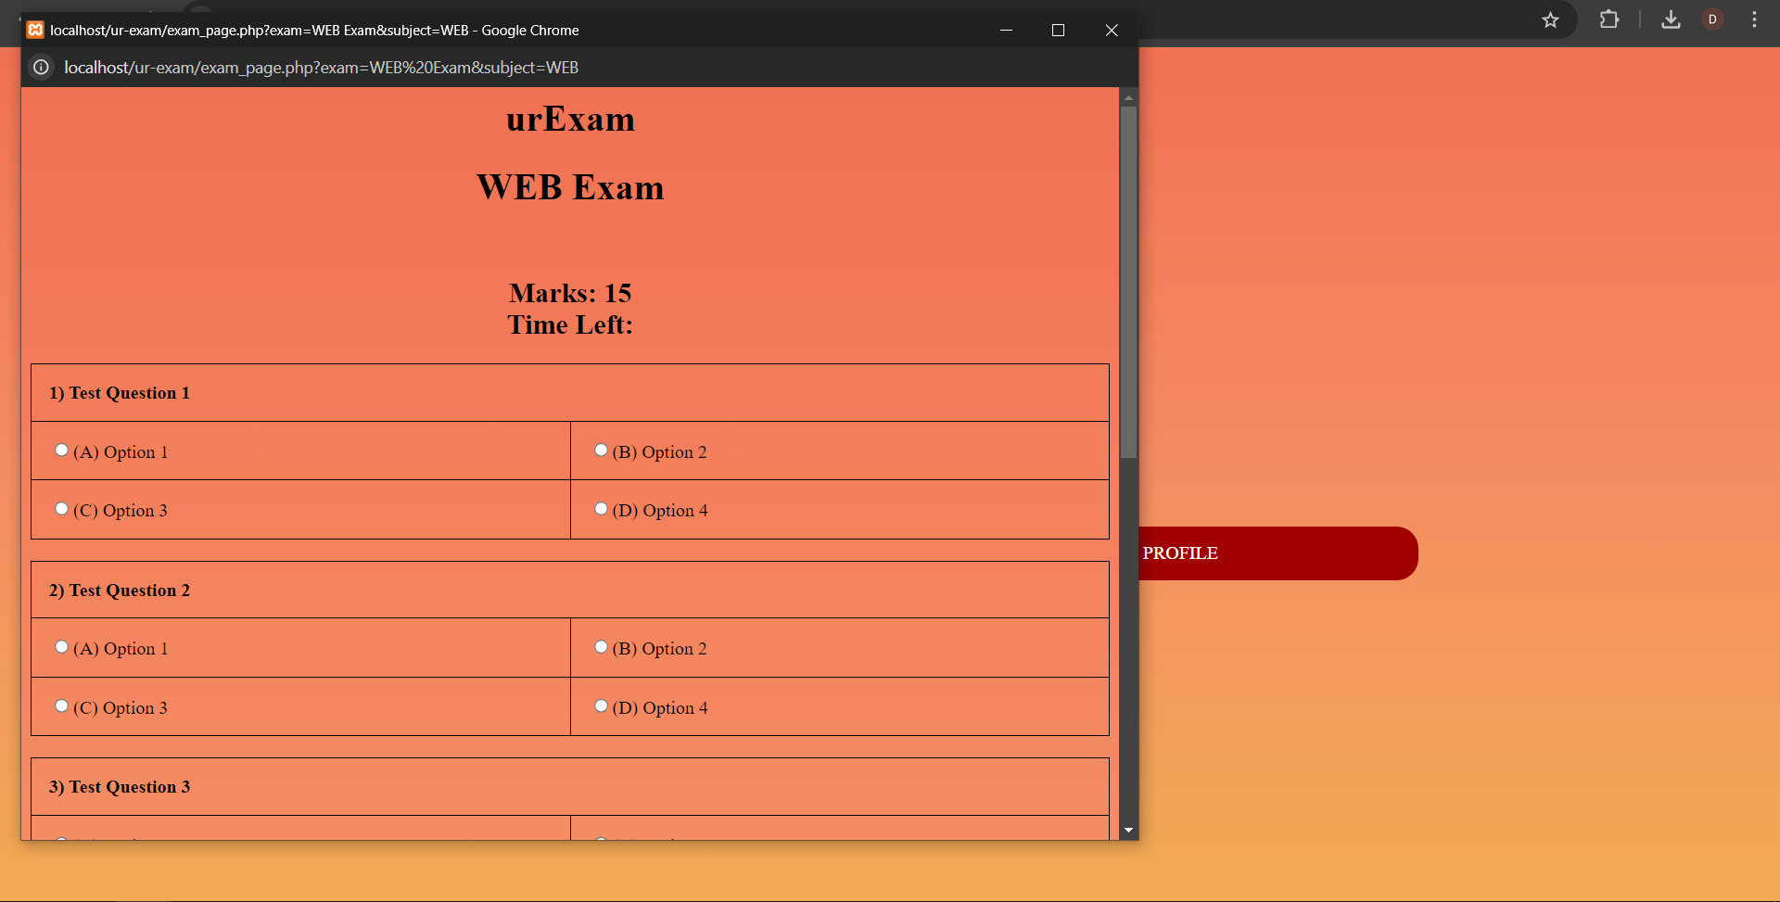Viewport: 1780px width, 902px height.
Task: Open the Chrome profile avatar D
Action: tap(1712, 19)
